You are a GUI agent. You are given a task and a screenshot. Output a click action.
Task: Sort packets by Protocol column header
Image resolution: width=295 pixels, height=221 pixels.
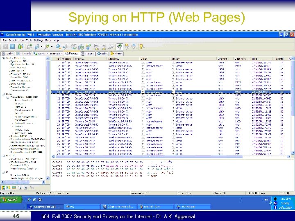[x=67, y=59]
